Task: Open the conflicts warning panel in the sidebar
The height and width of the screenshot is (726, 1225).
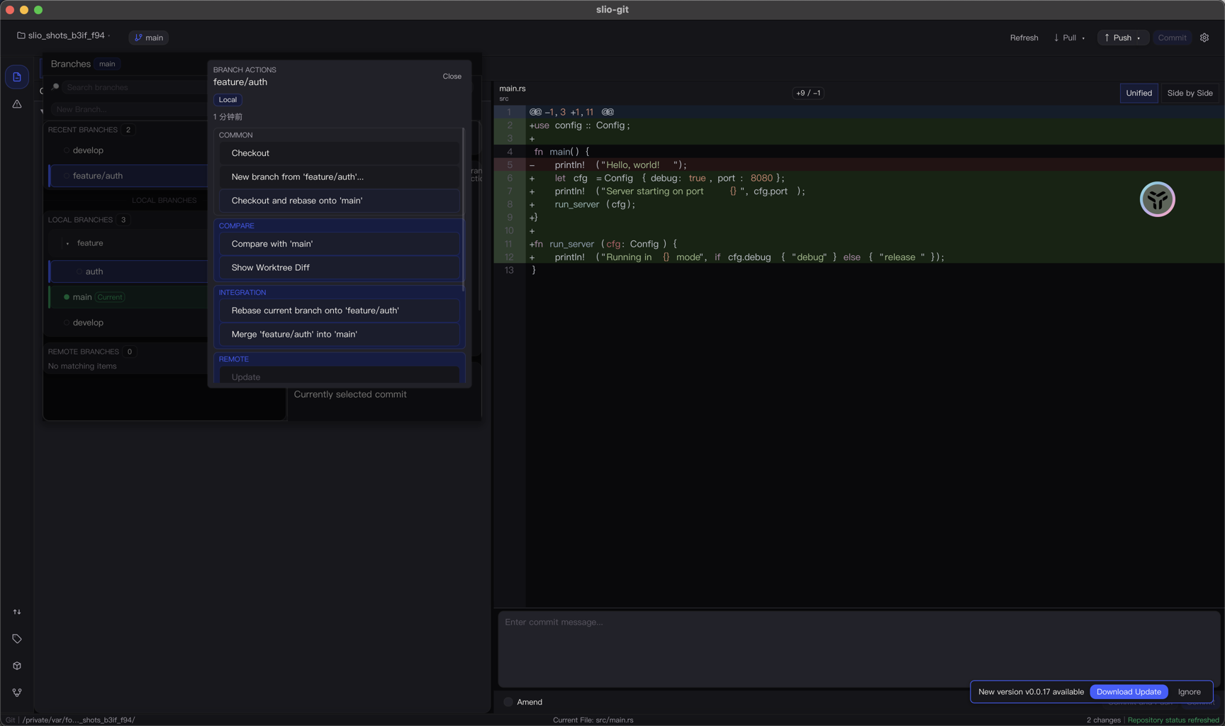Action: [x=16, y=104]
